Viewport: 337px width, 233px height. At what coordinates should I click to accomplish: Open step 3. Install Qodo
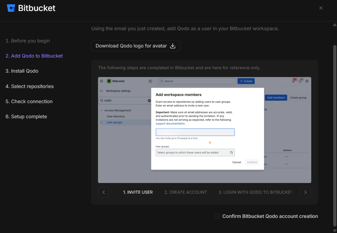[22, 71]
